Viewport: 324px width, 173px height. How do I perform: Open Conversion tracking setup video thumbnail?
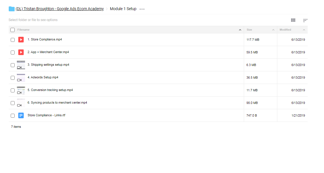click(21, 90)
